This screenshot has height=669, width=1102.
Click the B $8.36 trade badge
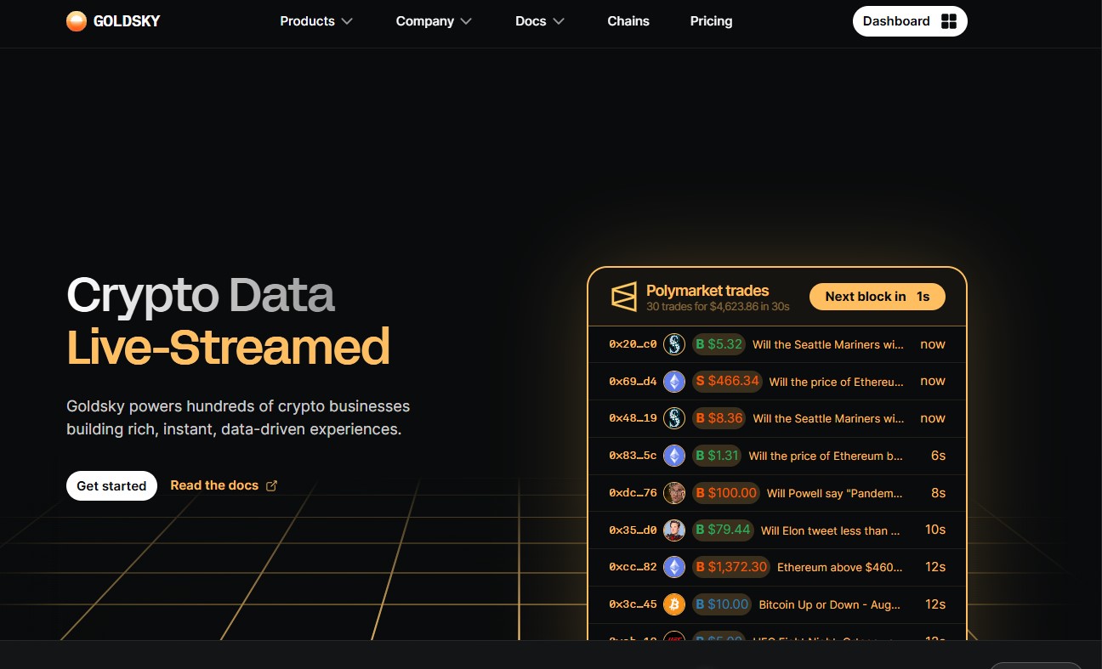[719, 418]
